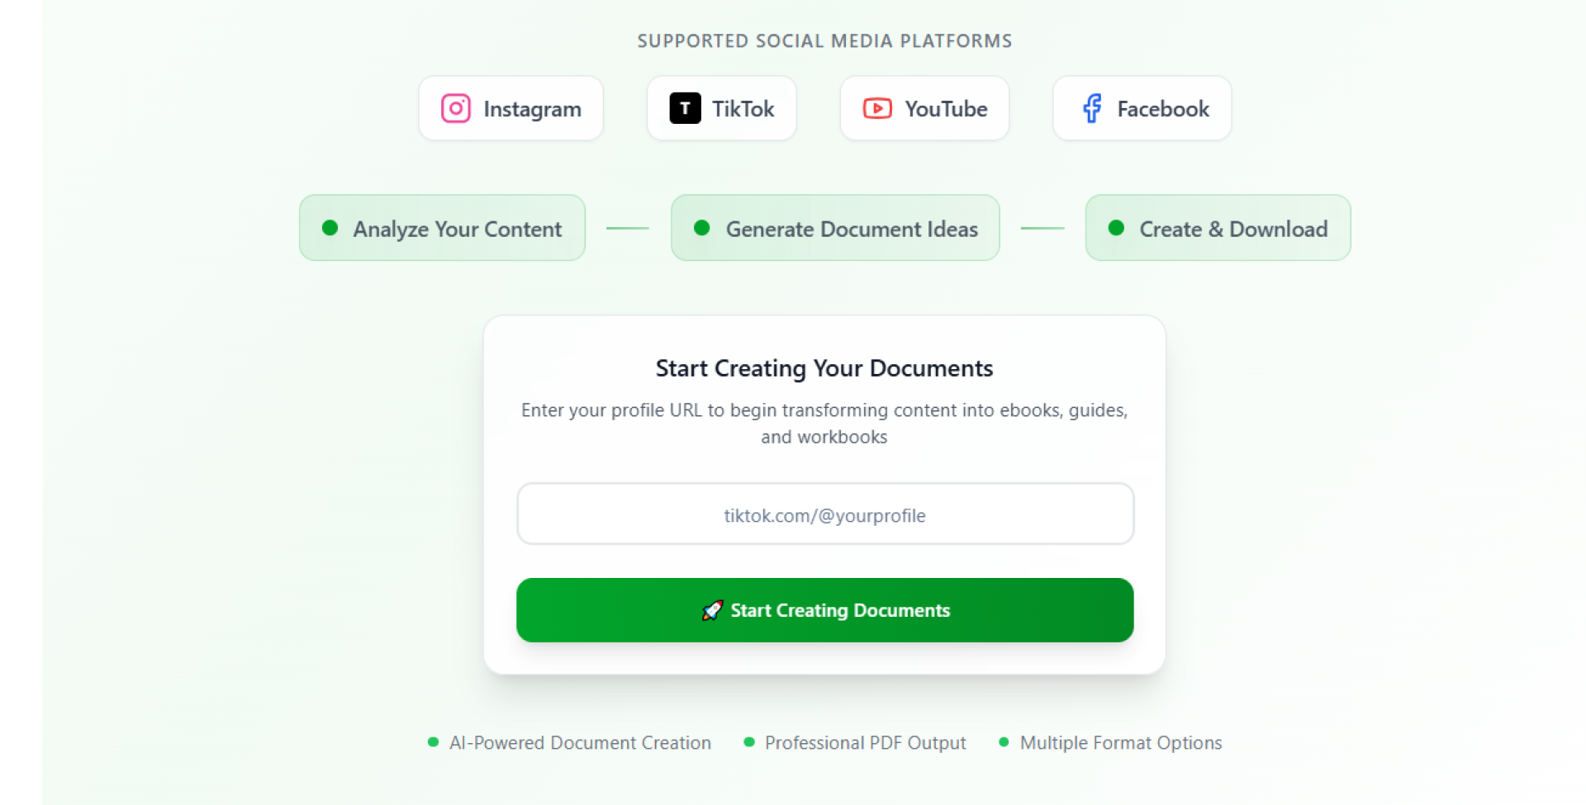Screen dimensions: 1586x805
Task: Click Multiple Format Options label
Action: (1121, 742)
